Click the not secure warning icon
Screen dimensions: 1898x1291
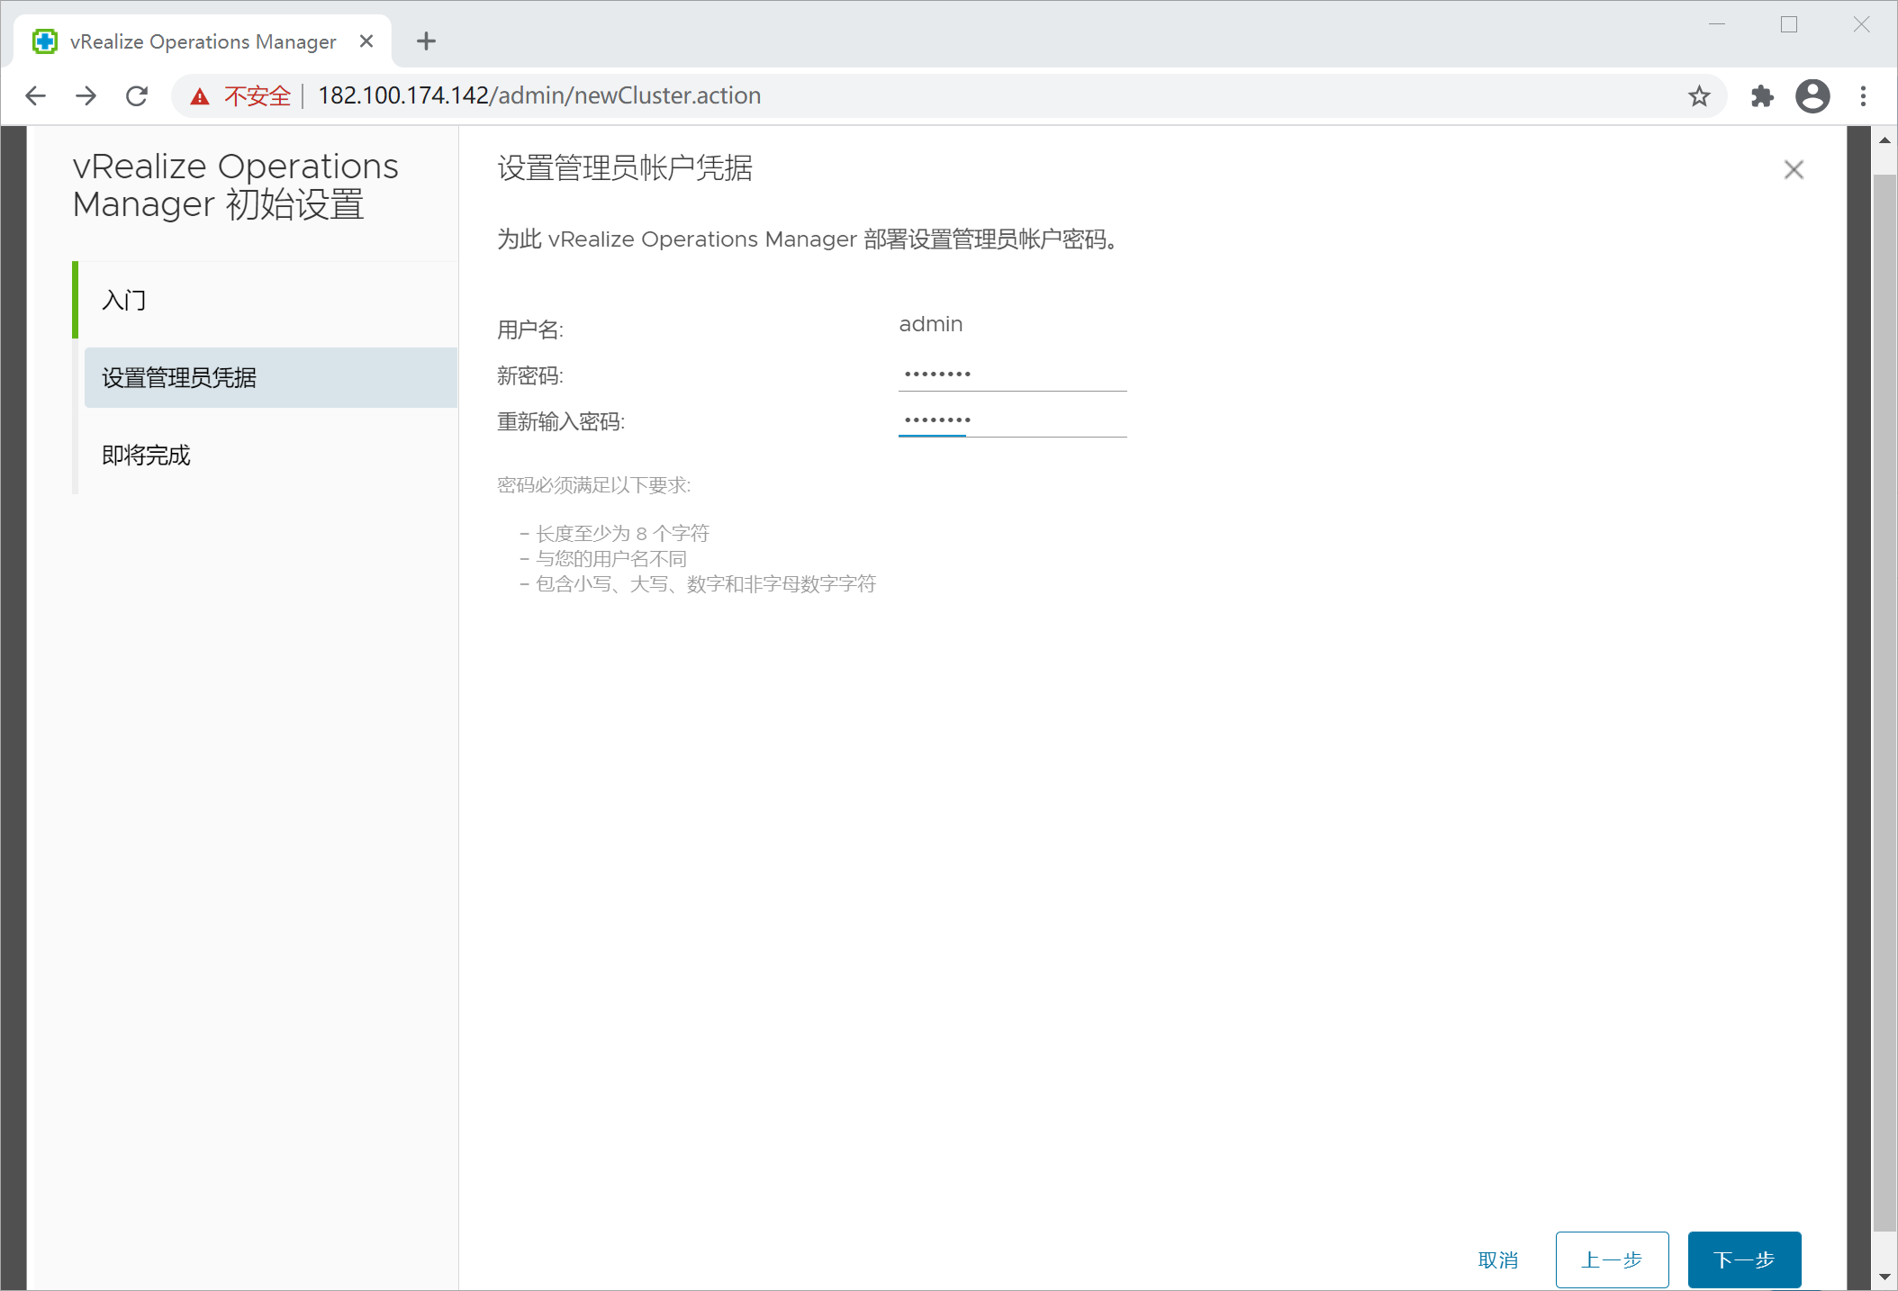point(200,96)
